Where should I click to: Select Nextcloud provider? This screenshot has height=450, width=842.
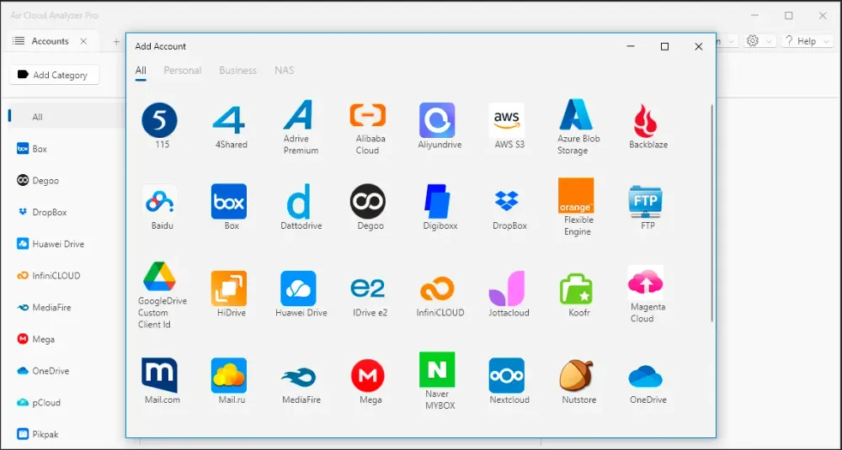tap(506, 375)
